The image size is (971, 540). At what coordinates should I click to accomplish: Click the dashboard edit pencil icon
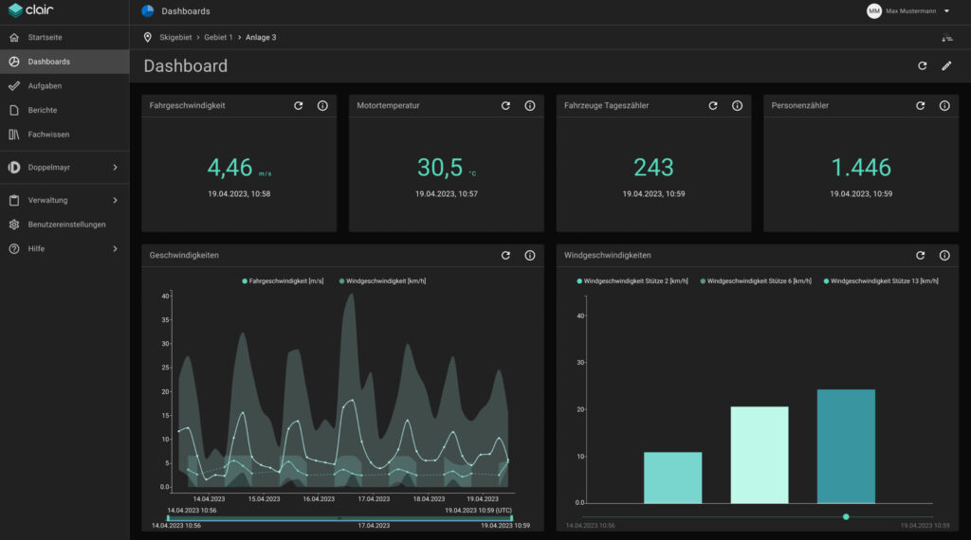tap(946, 66)
